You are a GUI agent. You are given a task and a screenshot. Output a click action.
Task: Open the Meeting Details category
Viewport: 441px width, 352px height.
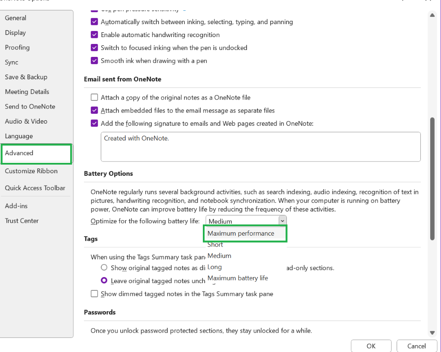(x=27, y=92)
